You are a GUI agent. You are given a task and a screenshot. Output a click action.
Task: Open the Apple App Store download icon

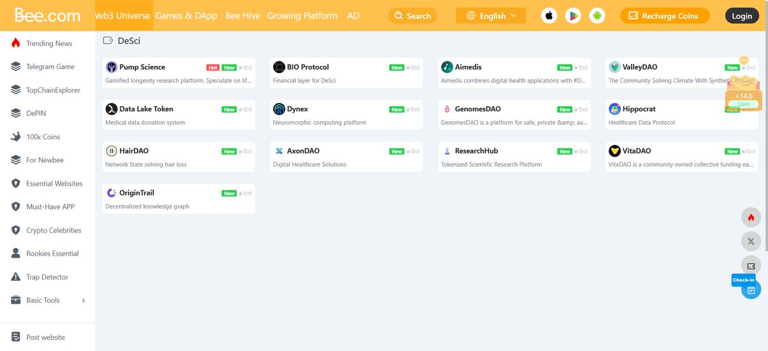[x=549, y=15]
